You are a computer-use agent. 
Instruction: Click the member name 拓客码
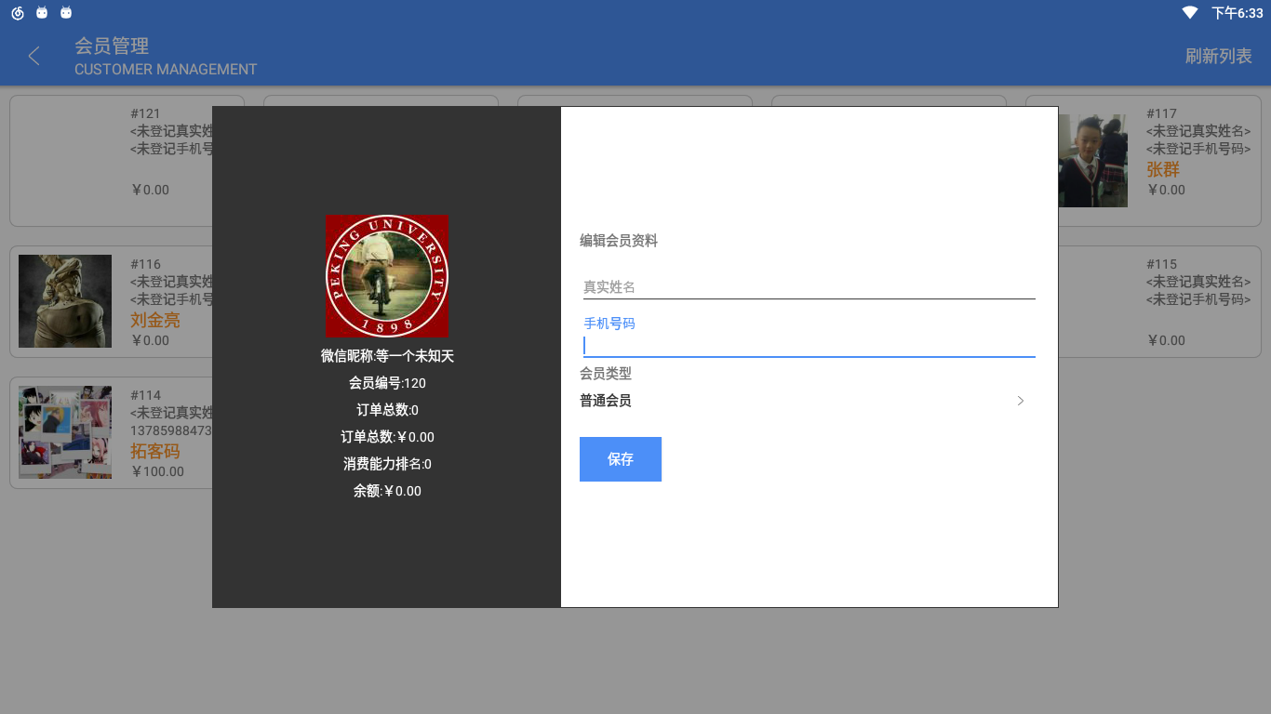pos(155,452)
